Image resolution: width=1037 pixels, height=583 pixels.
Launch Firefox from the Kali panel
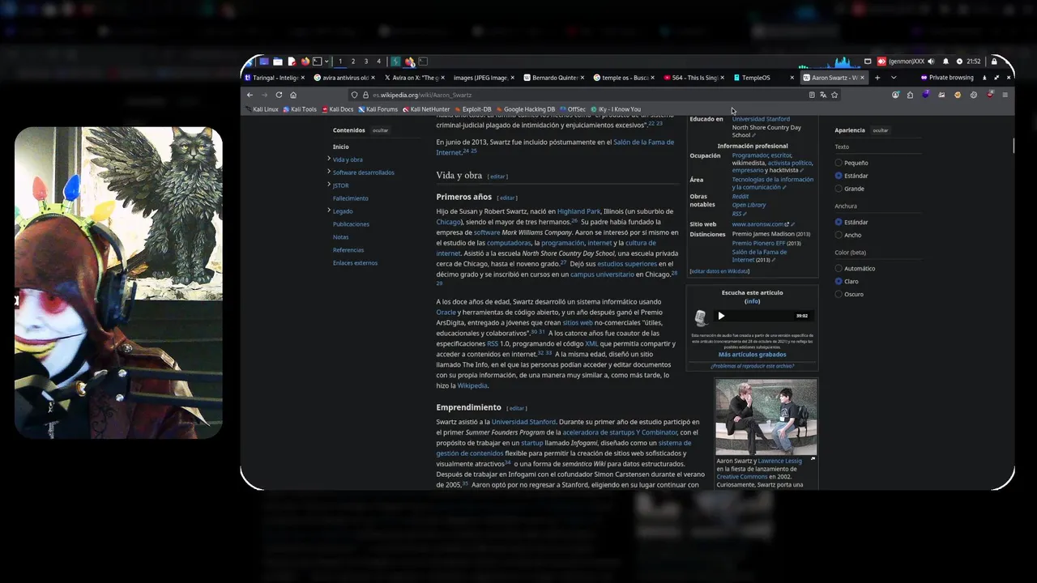click(x=305, y=62)
